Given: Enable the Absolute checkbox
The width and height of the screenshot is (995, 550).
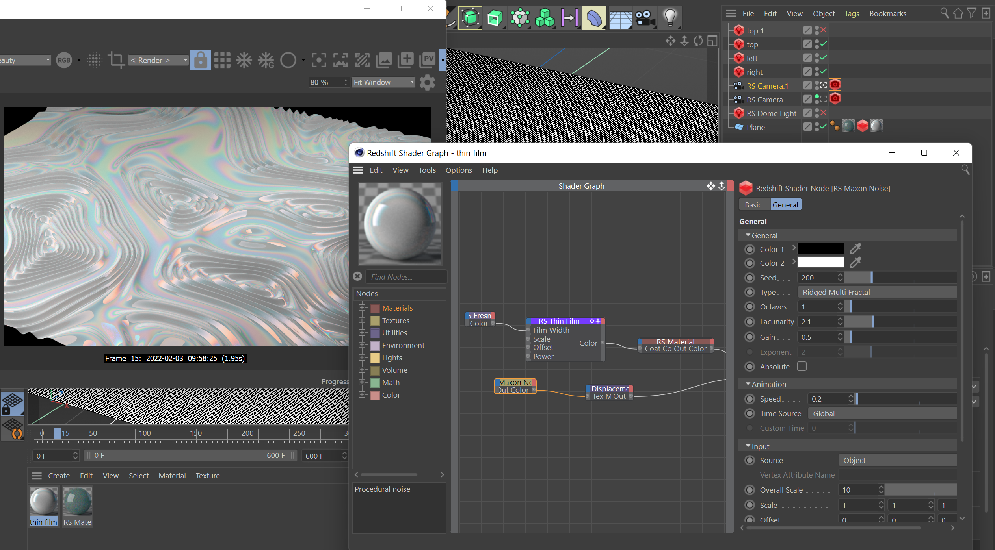Looking at the screenshot, I should pos(802,367).
